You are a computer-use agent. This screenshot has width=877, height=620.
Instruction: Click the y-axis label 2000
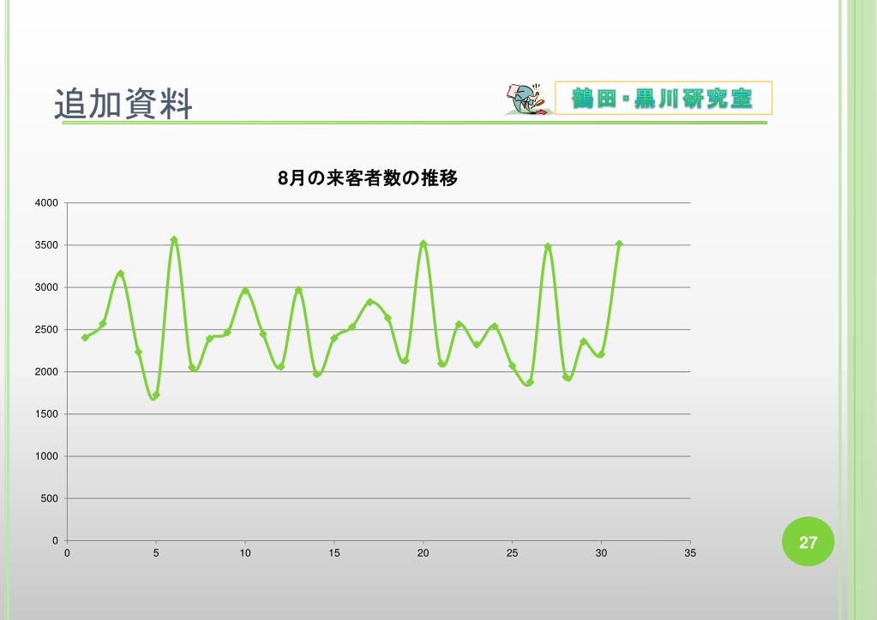[x=46, y=372]
